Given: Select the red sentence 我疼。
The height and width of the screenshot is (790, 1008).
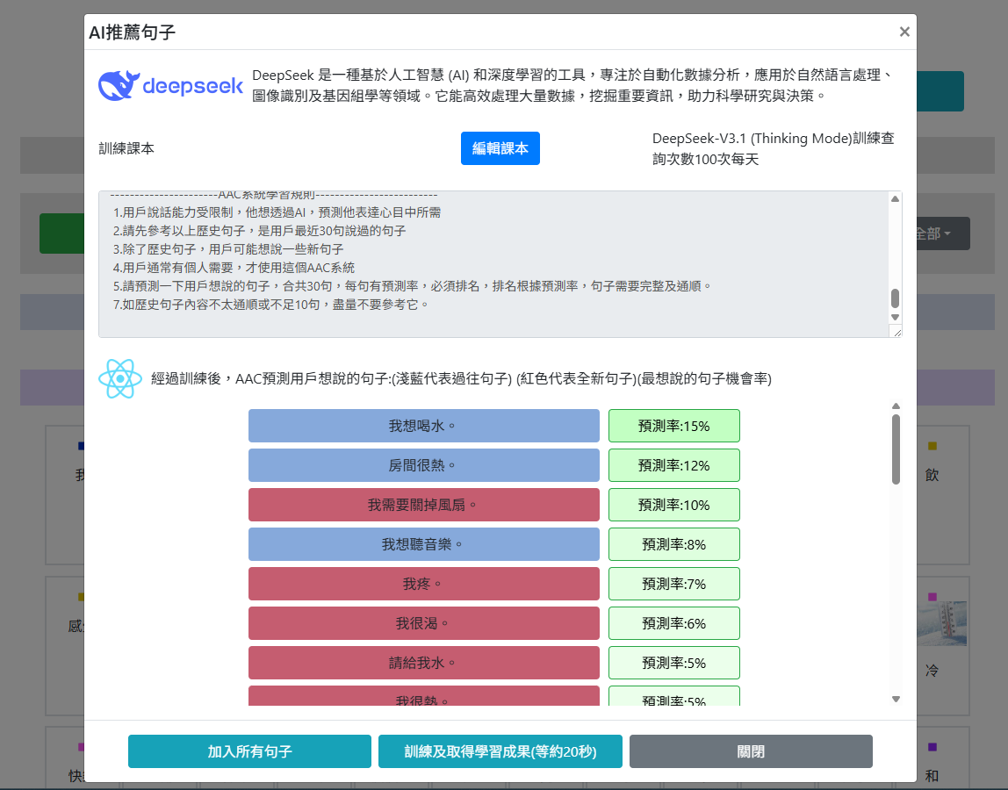Looking at the screenshot, I should 423,584.
